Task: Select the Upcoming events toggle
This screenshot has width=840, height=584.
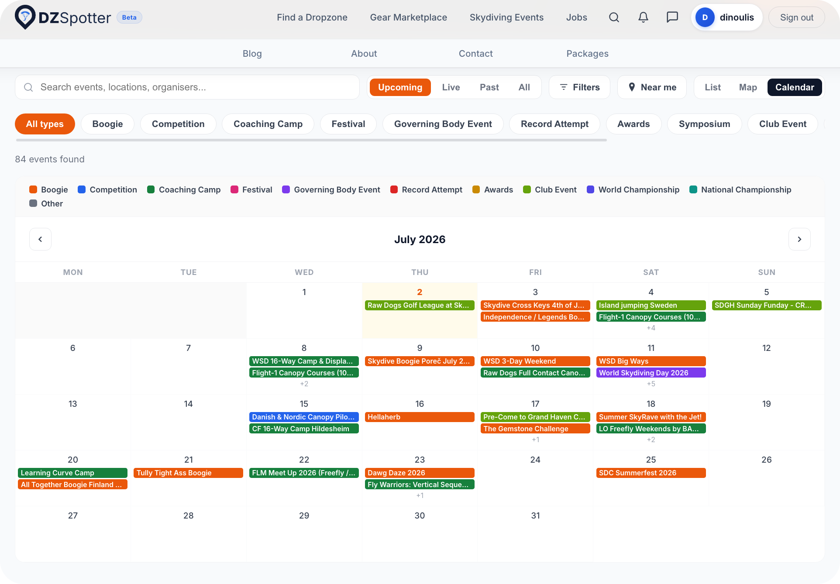Action: tap(400, 87)
